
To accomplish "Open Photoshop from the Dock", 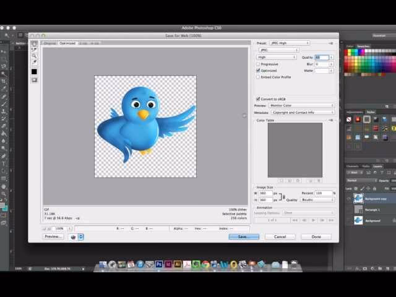I will (x=158, y=264).
